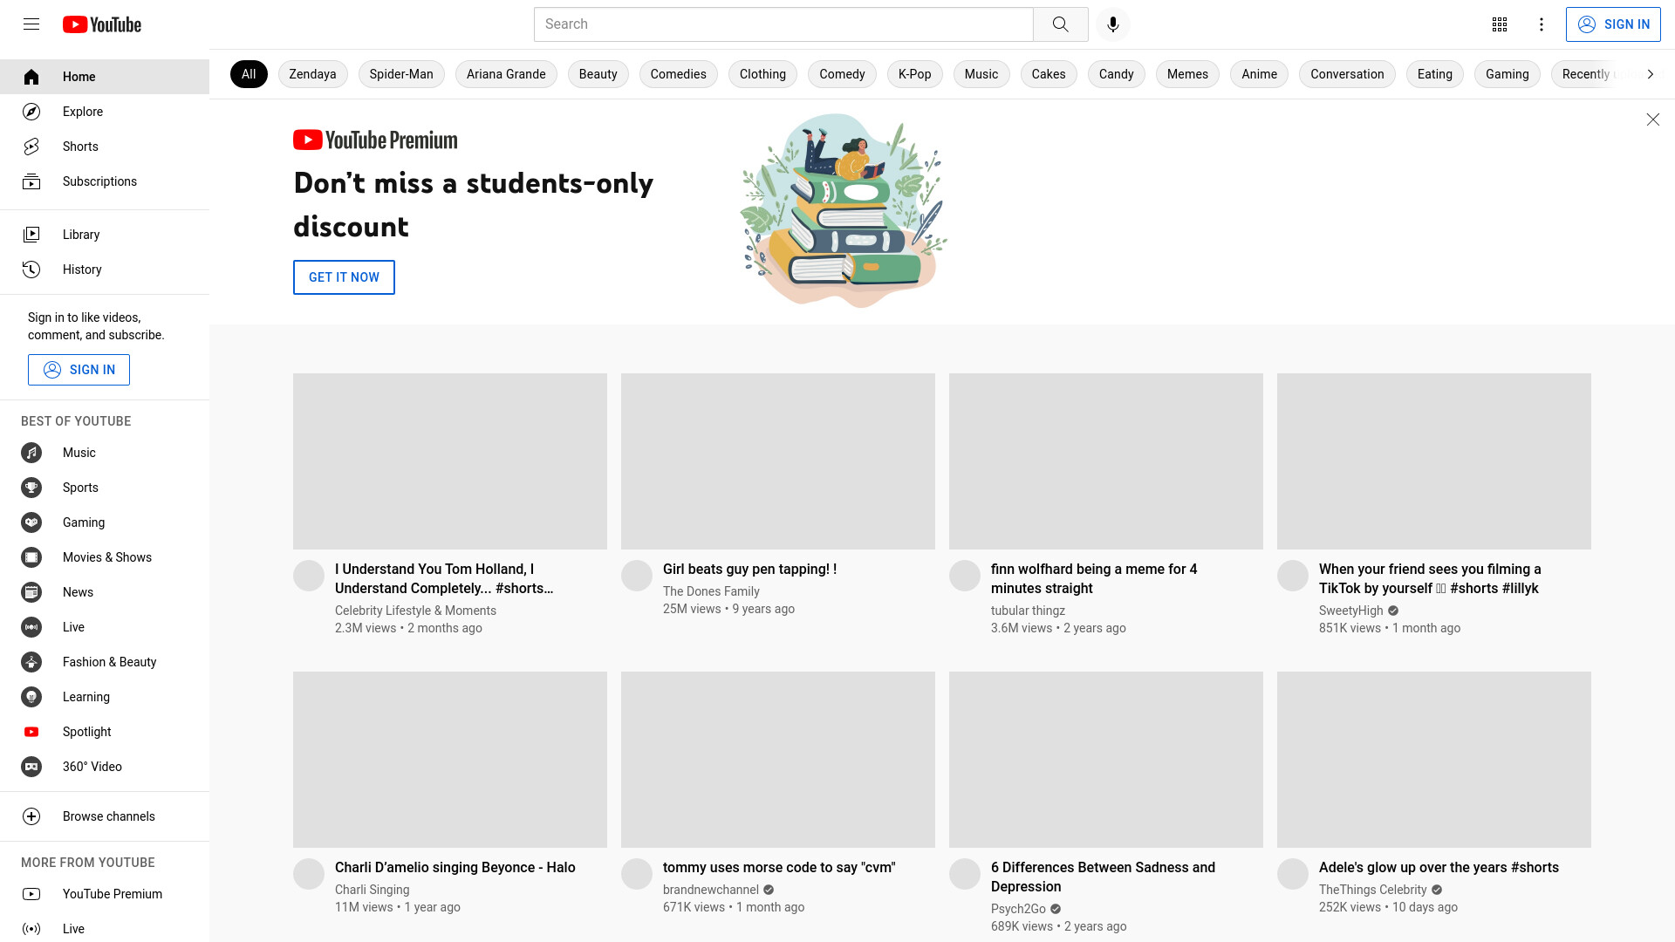Go to Home in sidebar
Screen dimensions: 1675x942
pos(105,77)
